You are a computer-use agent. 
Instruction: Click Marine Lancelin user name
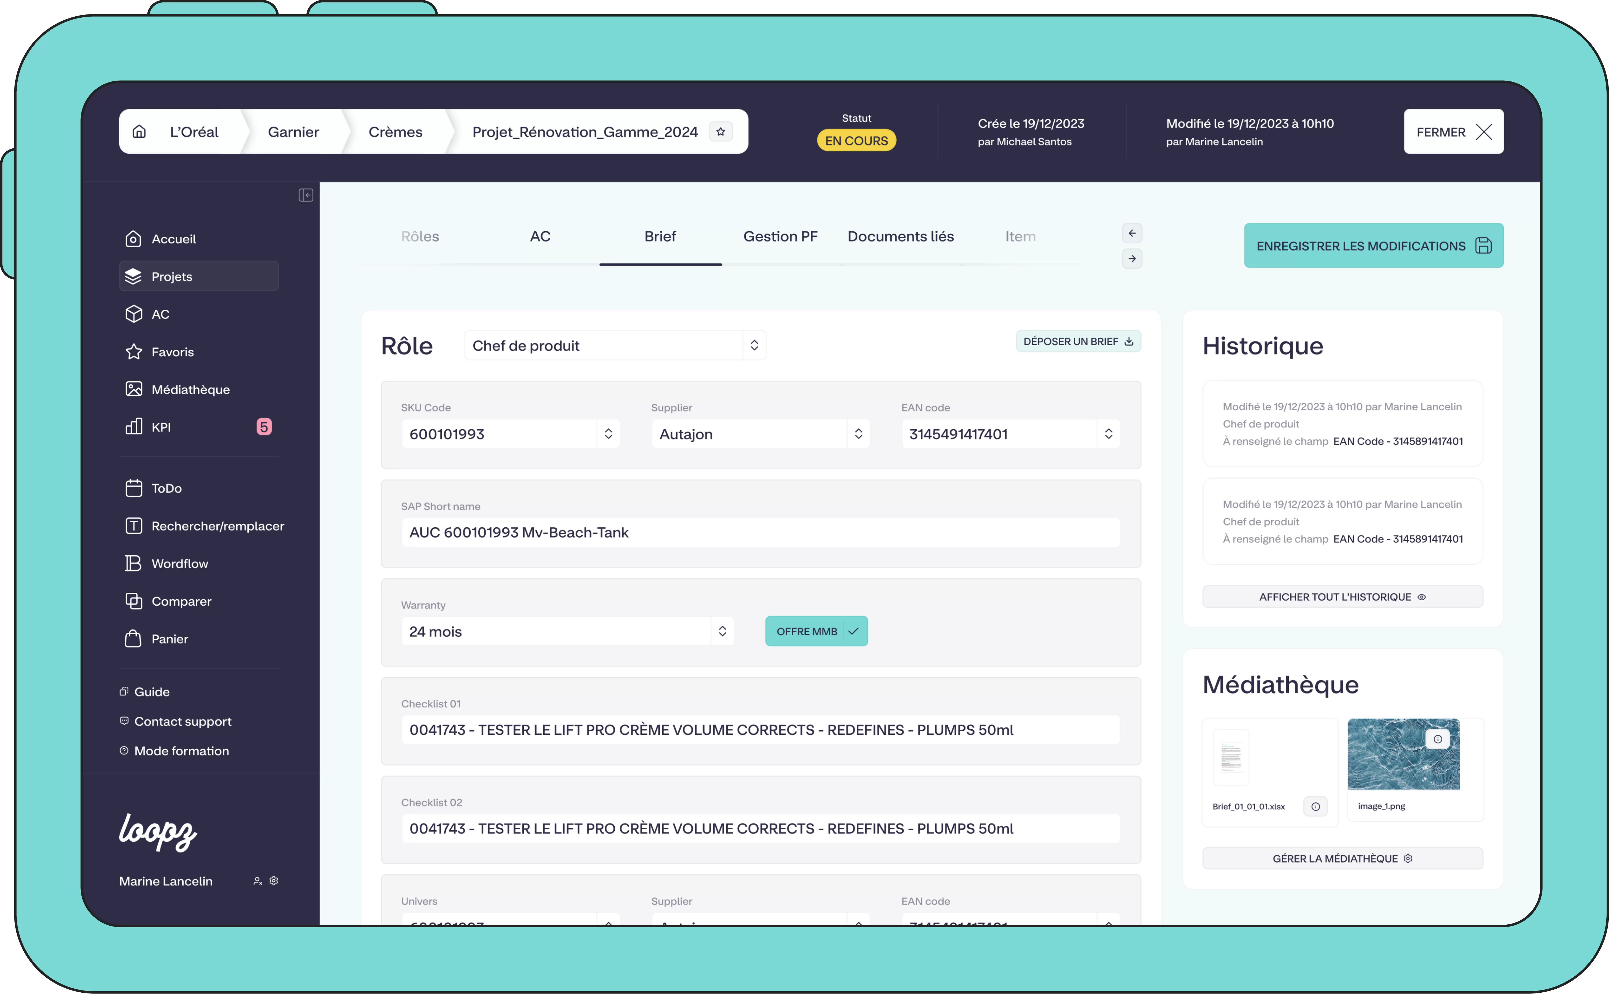pos(166,881)
